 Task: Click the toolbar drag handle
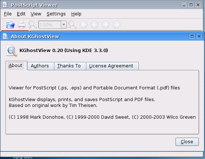4,25
